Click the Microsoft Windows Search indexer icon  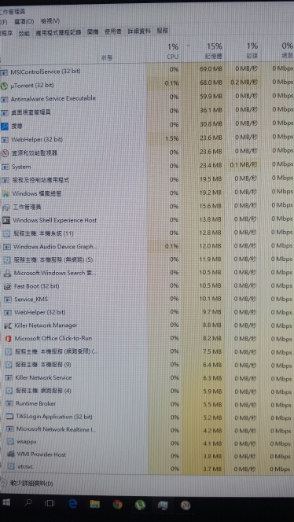coord(7,274)
